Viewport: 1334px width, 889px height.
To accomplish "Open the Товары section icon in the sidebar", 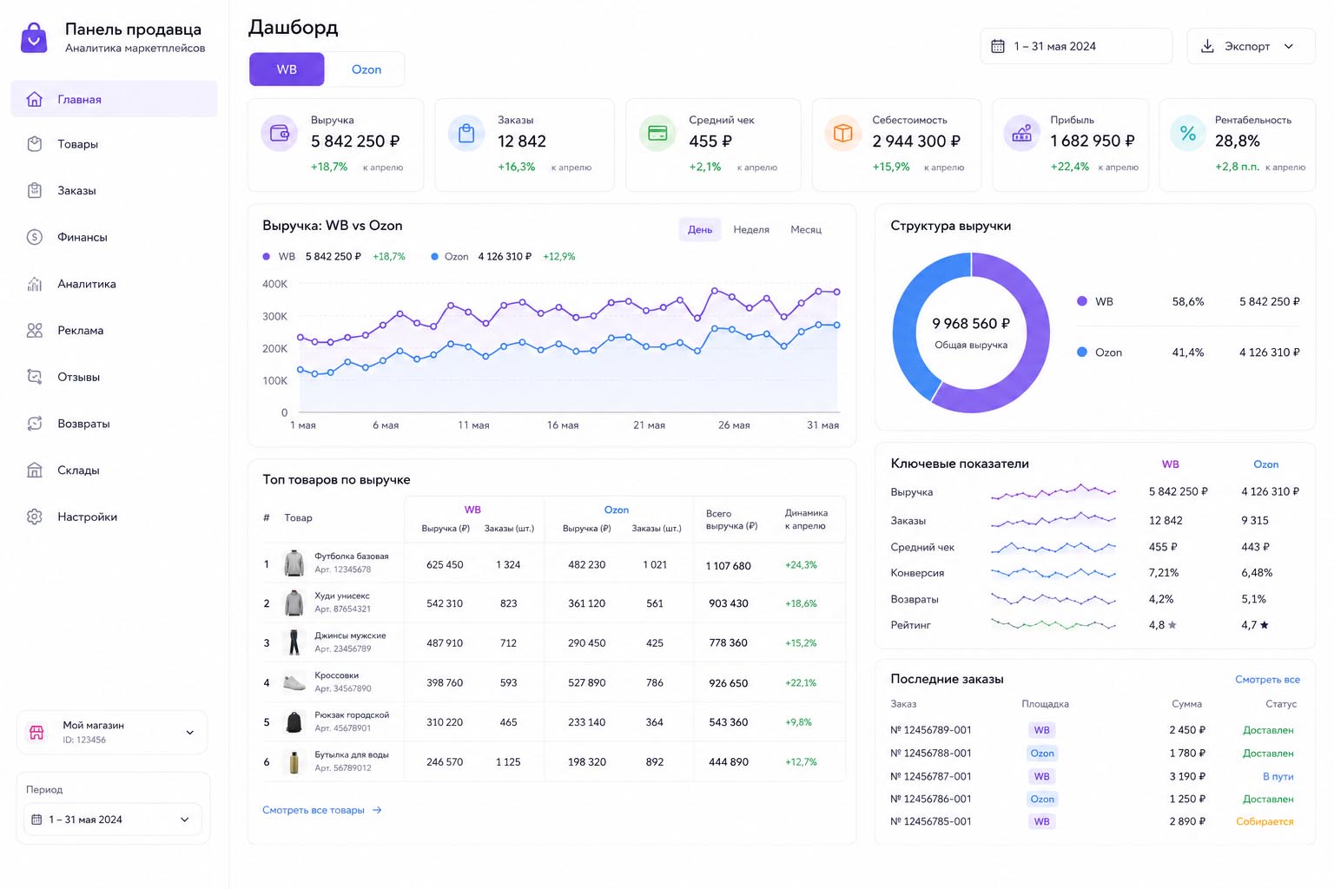I will point(35,144).
